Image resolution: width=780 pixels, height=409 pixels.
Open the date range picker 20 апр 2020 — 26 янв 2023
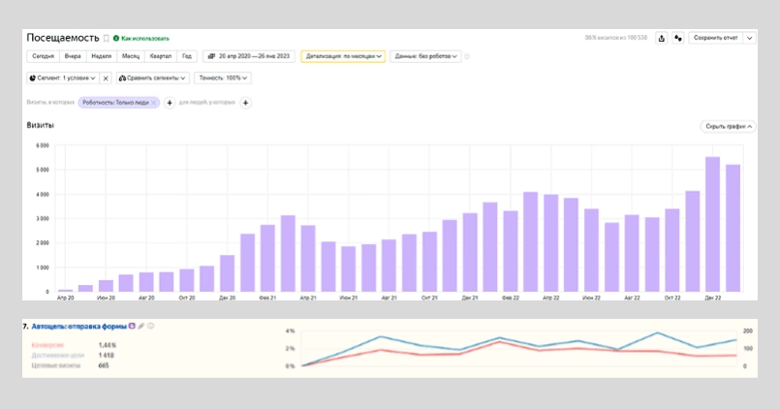pyautogui.click(x=249, y=56)
